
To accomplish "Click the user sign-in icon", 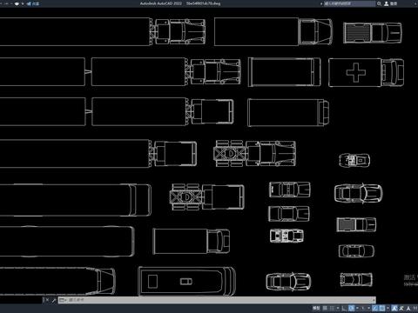I will point(387,3).
